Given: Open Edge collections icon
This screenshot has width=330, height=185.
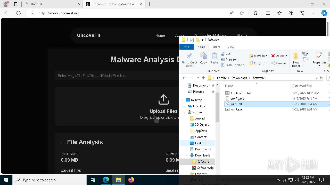Looking at the screenshot, I should [x=291, y=13].
